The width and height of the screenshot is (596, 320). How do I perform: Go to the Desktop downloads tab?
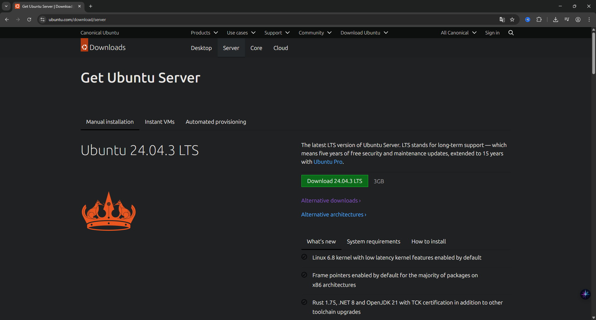[x=201, y=48]
